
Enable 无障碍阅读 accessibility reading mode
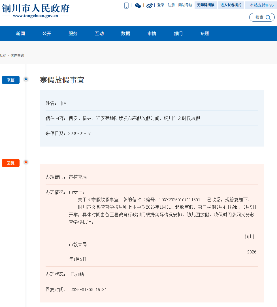click(205, 5)
